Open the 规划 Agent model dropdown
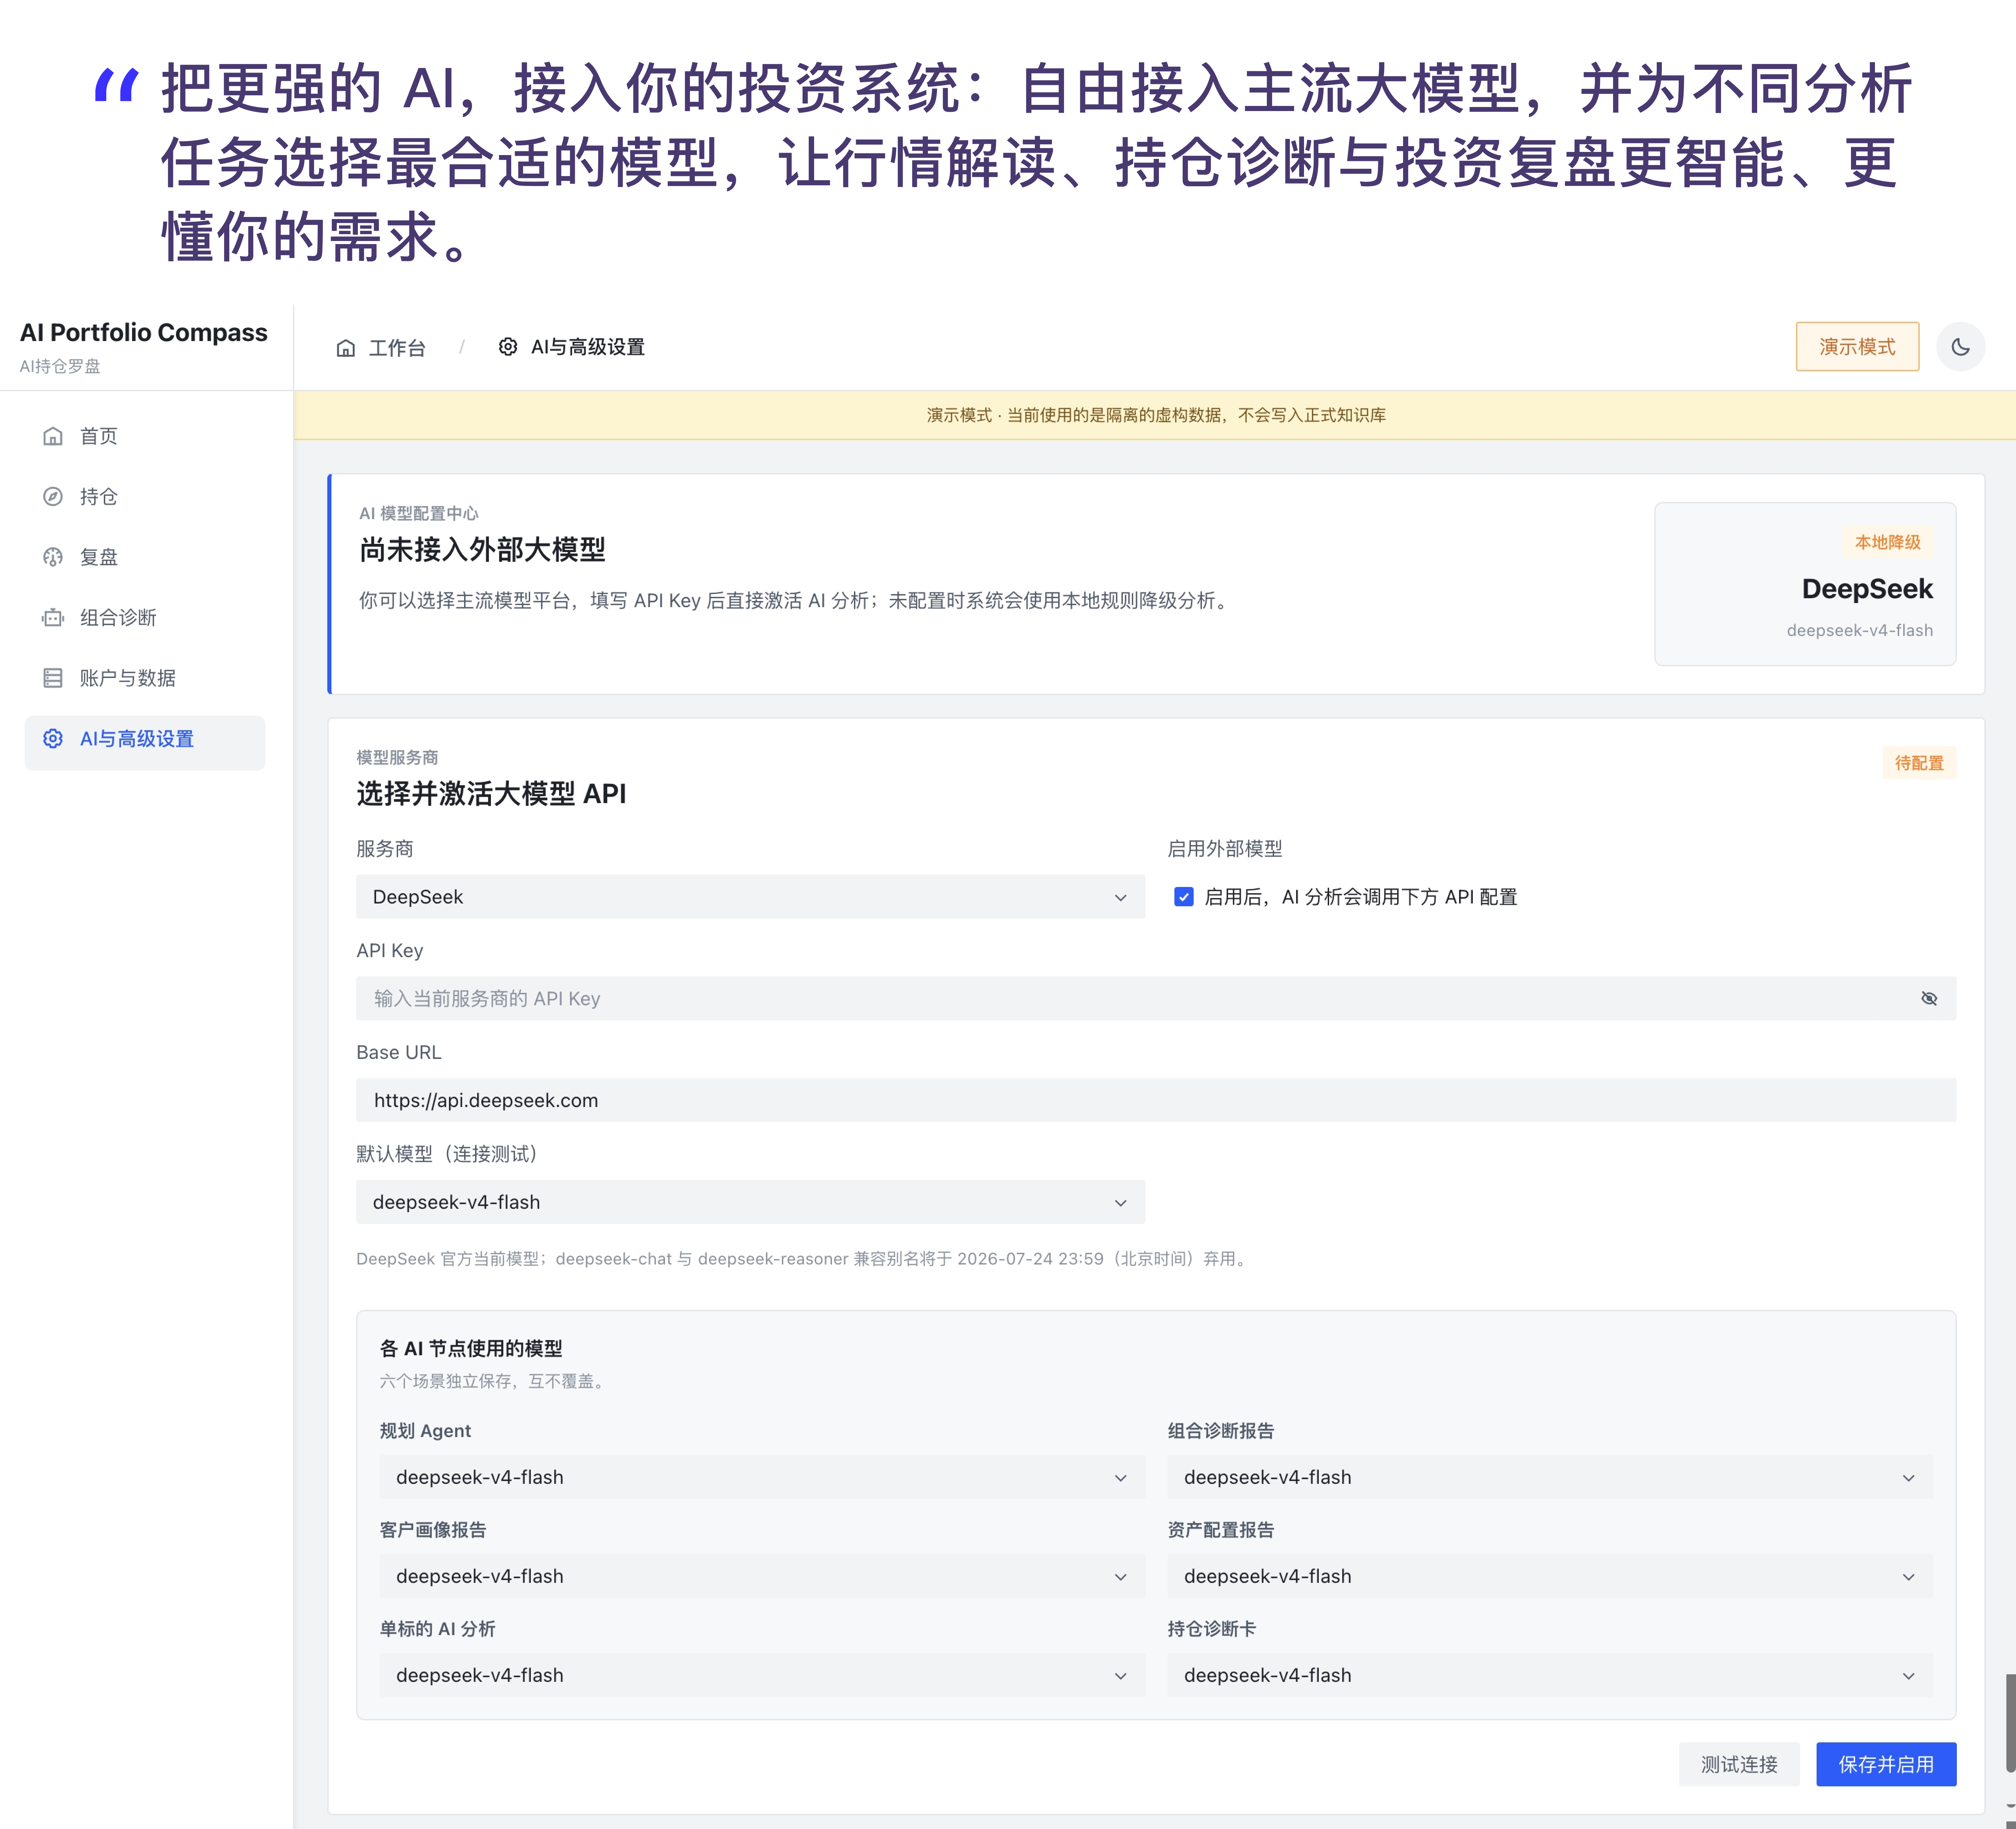The height and width of the screenshot is (1829, 2016). [762, 1477]
